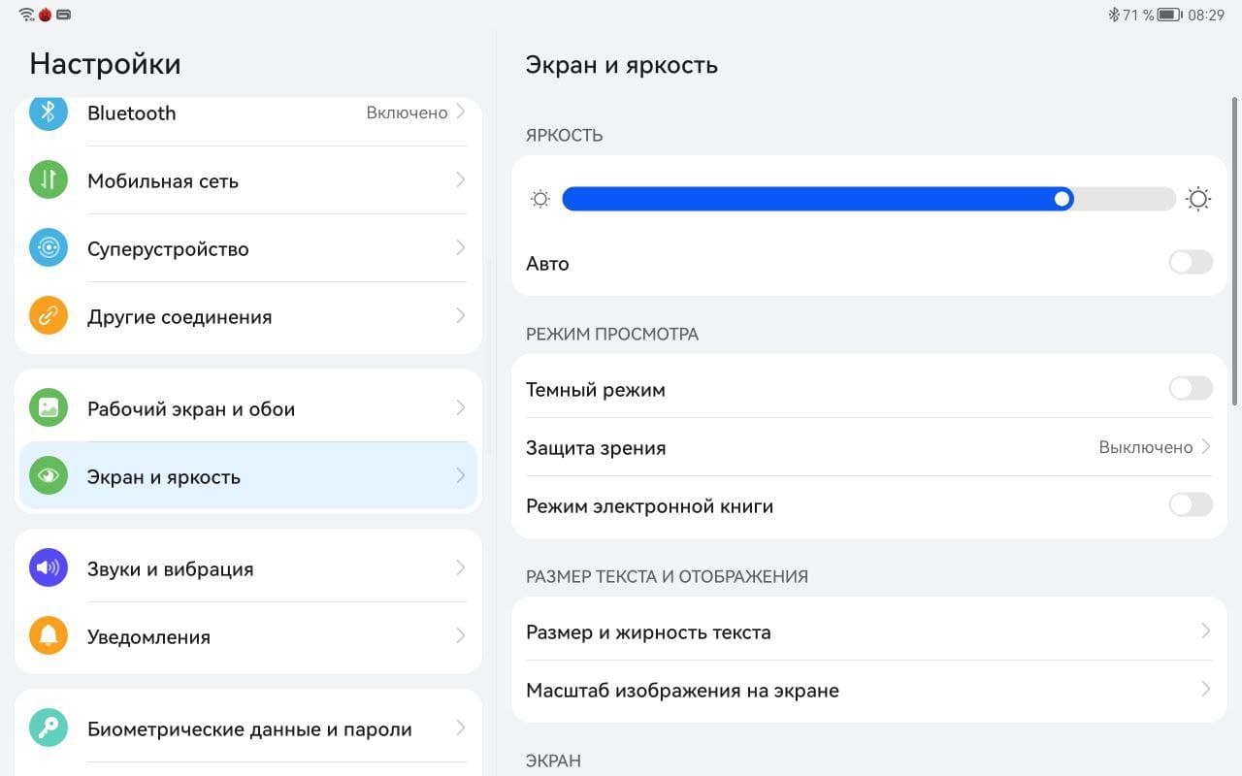Tap the maximum brightness sun icon

(x=1198, y=199)
